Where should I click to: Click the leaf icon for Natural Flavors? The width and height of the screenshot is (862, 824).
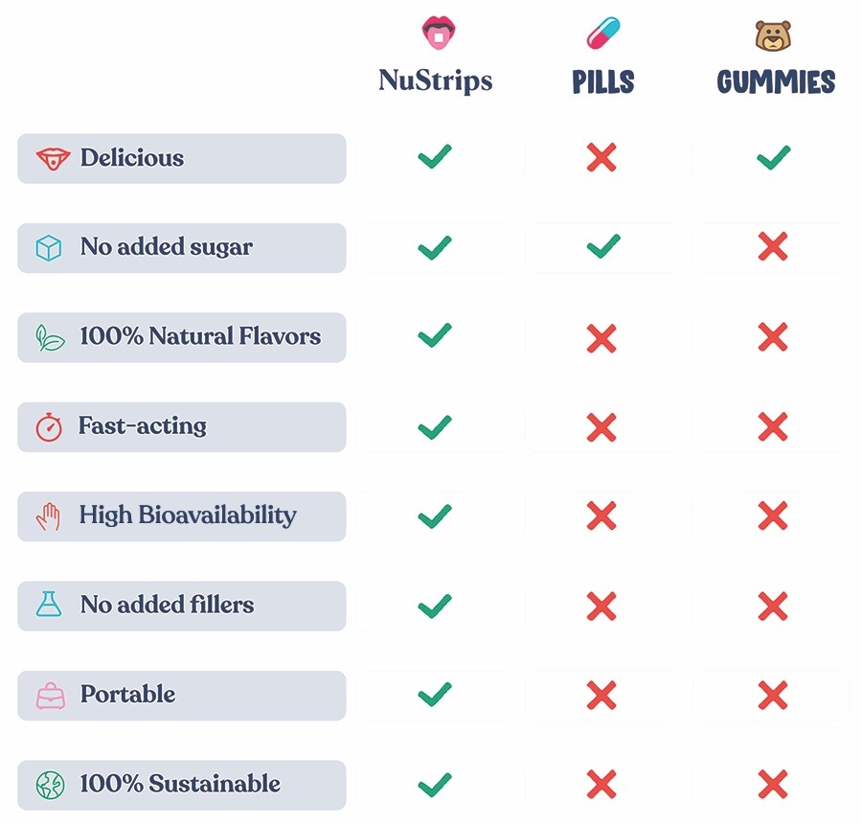(x=50, y=337)
